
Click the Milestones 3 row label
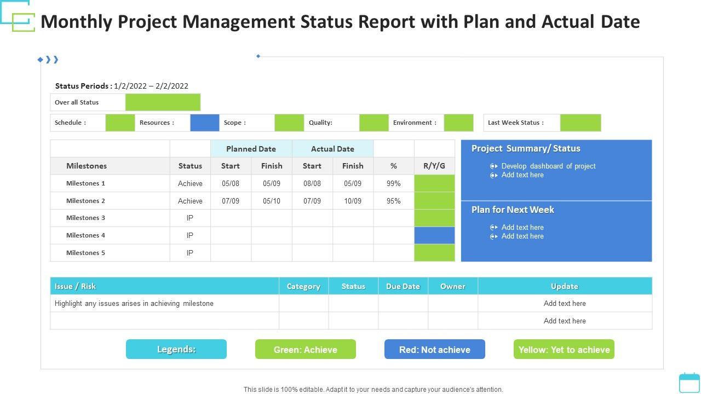(85, 218)
